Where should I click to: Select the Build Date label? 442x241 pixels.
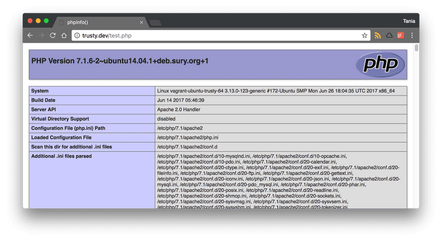point(43,100)
